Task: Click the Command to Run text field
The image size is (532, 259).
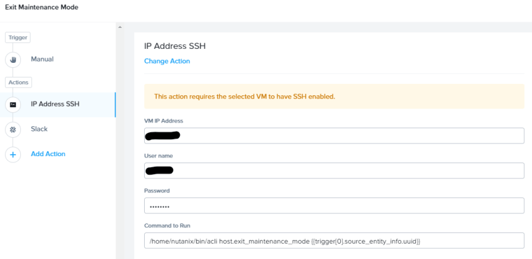Action: (x=334, y=241)
